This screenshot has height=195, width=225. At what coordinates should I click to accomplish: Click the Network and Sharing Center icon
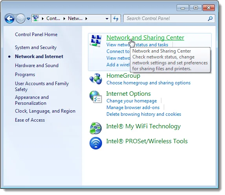click(96, 41)
